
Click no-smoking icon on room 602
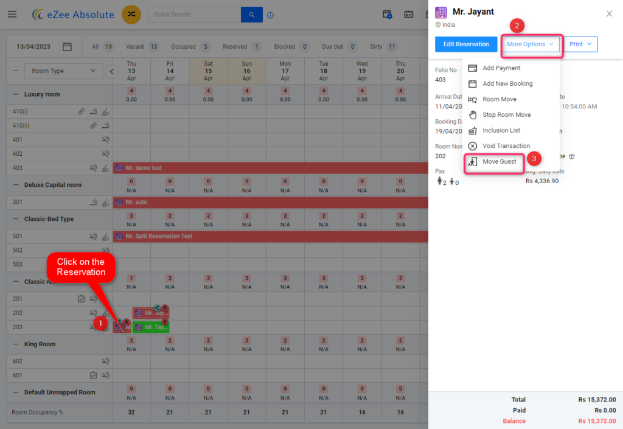(x=105, y=361)
